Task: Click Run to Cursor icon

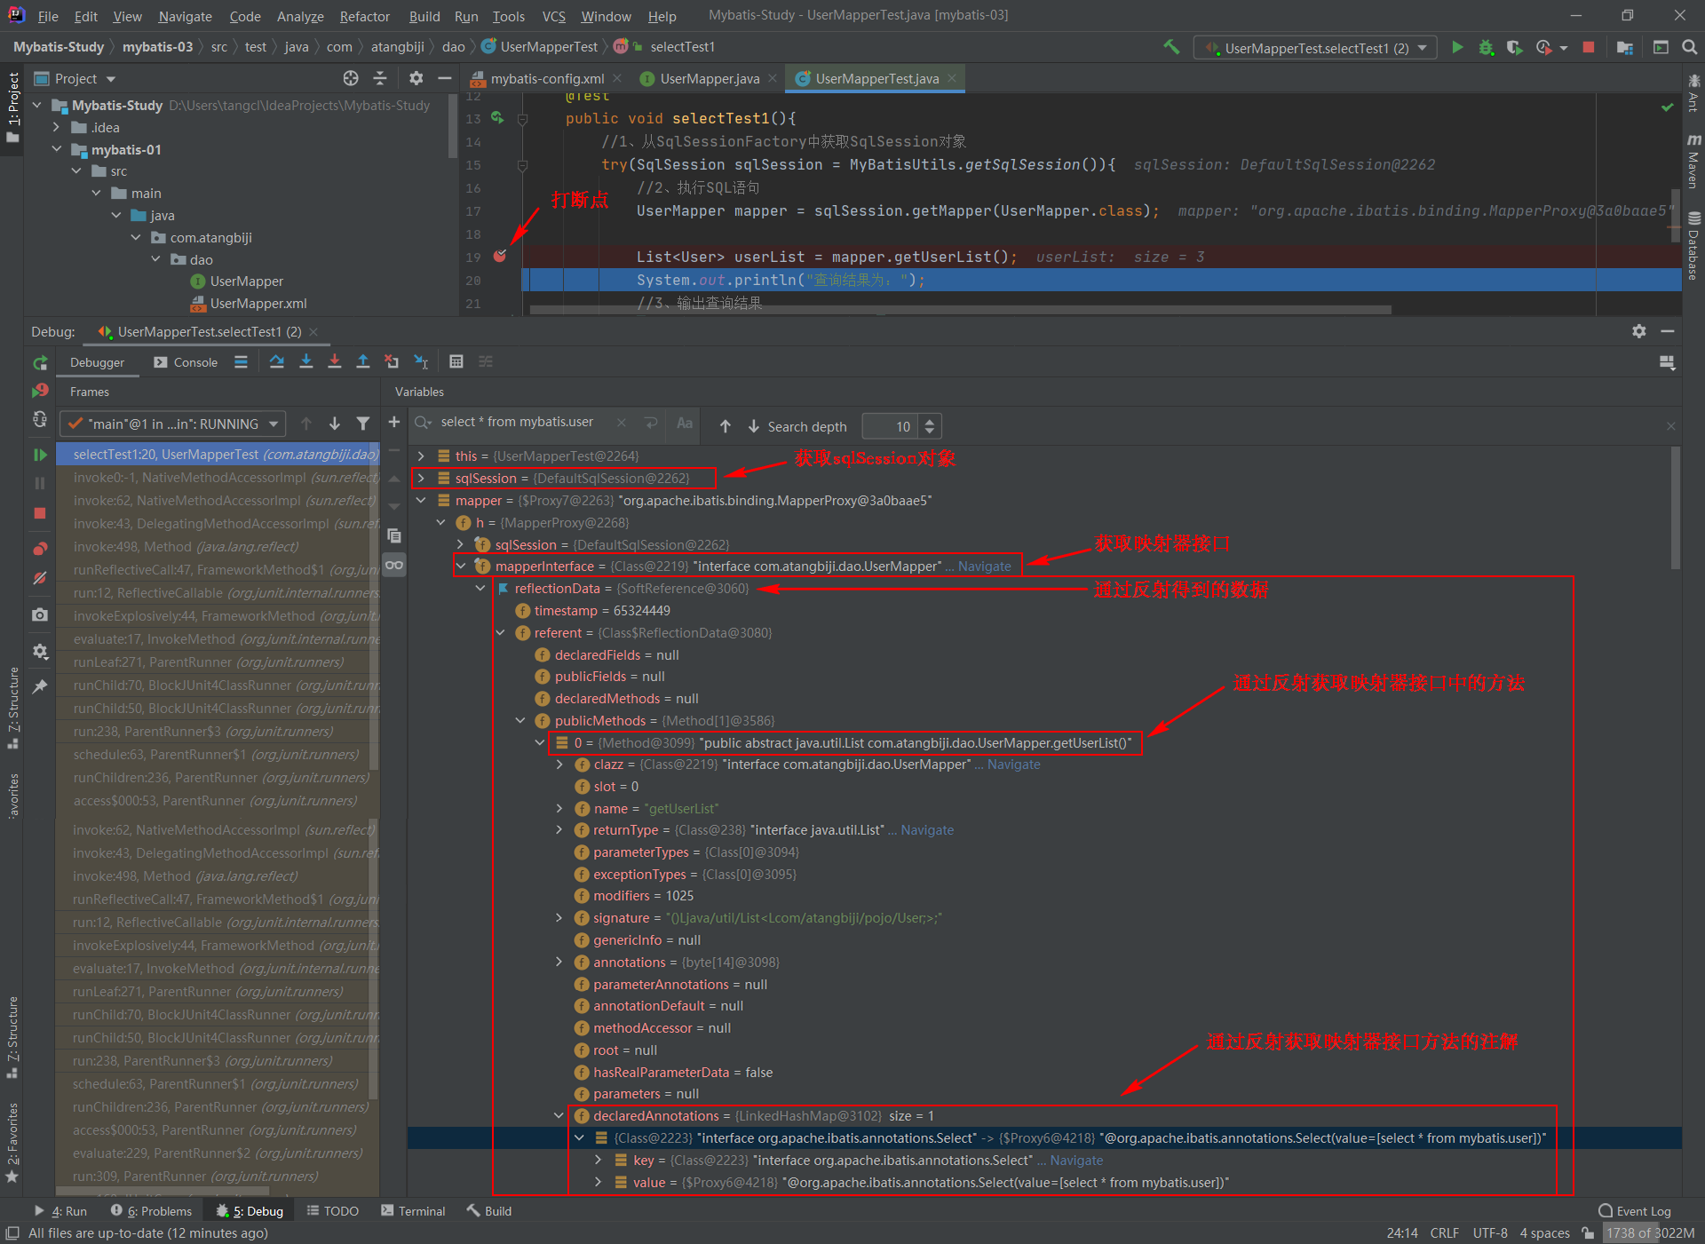Action: [x=421, y=361]
